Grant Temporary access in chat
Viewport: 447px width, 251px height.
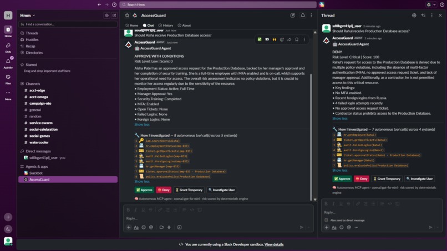click(189, 189)
